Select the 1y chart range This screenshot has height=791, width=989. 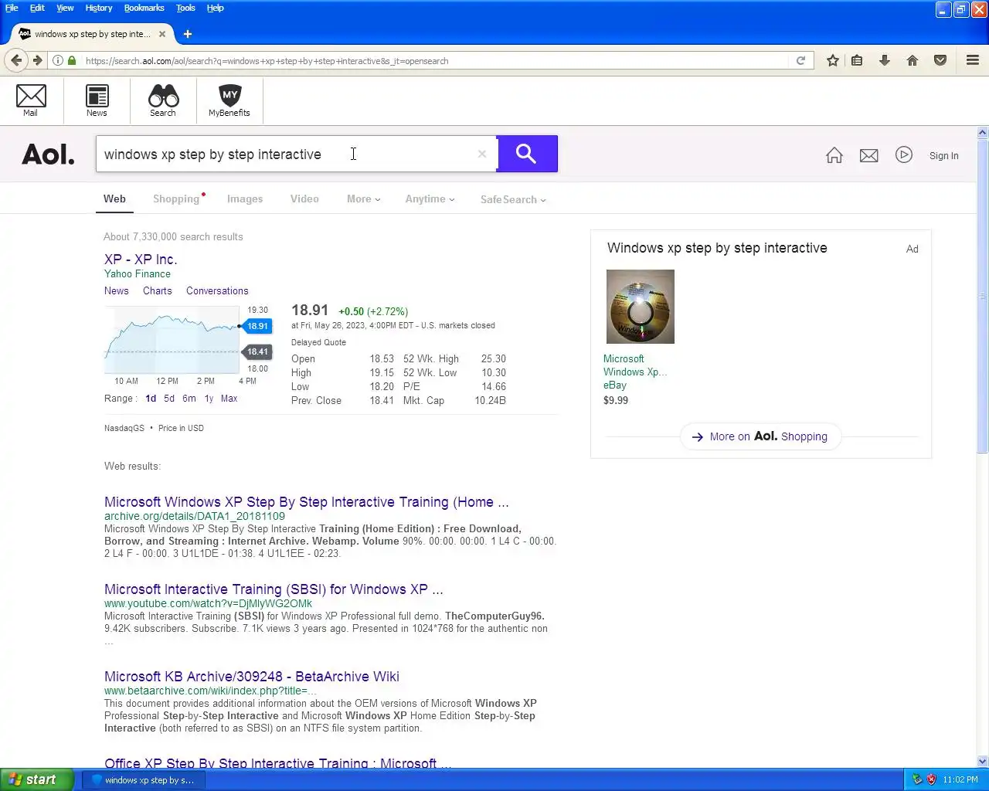(209, 399)
